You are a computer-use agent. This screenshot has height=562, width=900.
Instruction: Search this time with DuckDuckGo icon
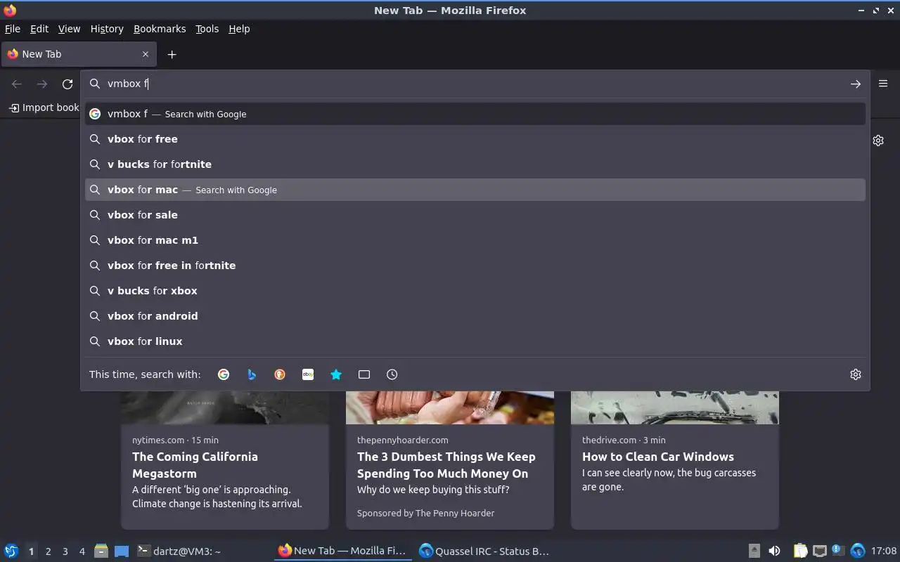pos(280,374)
